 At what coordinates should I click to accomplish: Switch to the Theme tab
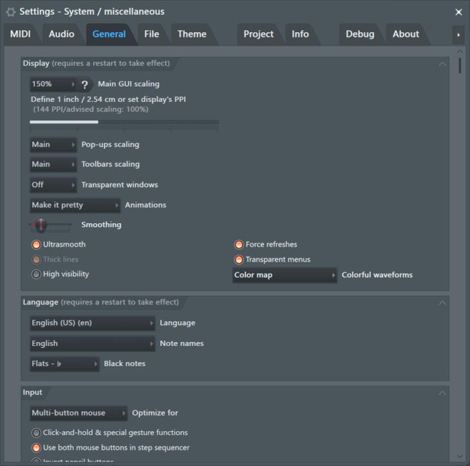(192, 34)
